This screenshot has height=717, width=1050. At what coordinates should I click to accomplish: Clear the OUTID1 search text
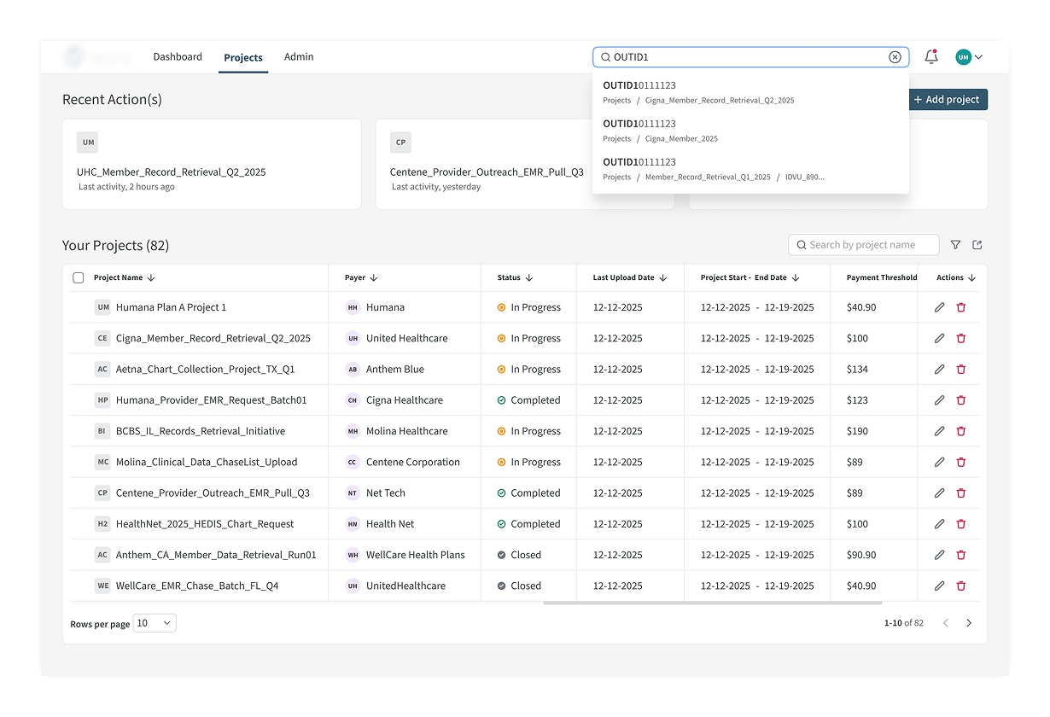pos(895,57)
